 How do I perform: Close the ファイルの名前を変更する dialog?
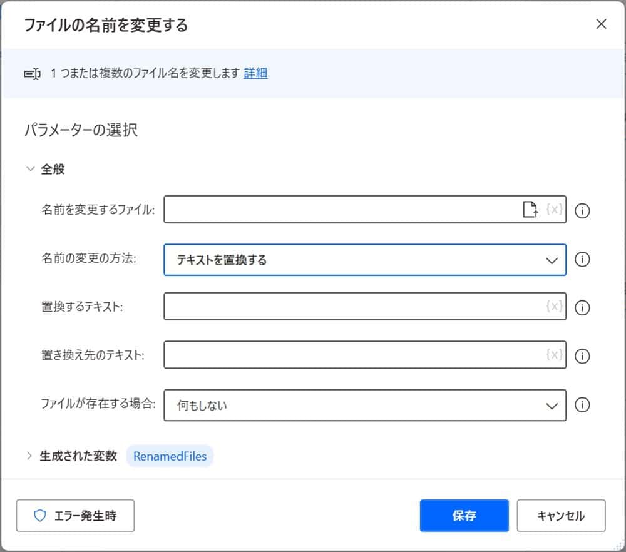click(601, 24)
